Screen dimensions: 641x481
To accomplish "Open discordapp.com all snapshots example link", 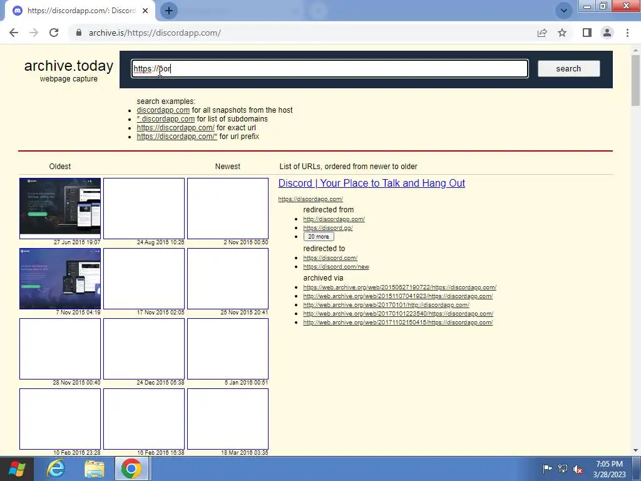I will coord(163,110).
